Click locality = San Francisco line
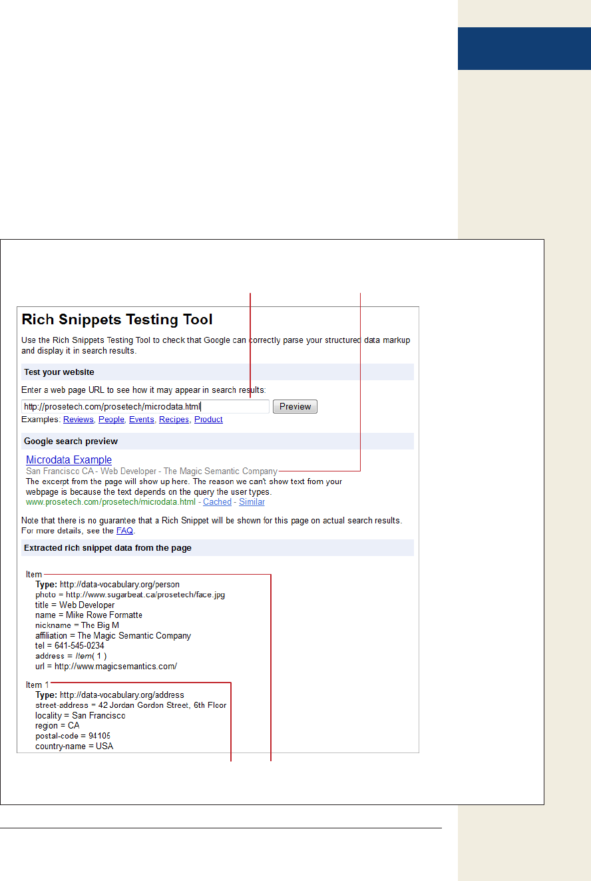The width and height of the screenshot is (591, 881). point(81,715)
